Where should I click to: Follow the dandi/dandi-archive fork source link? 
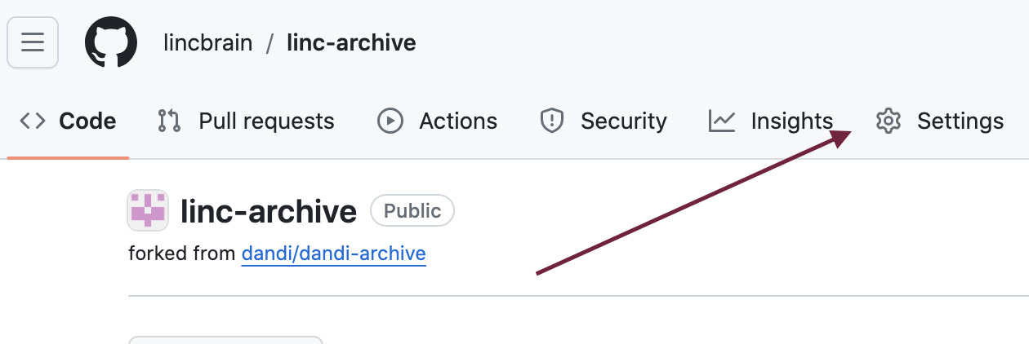click(x=333, y=254)
